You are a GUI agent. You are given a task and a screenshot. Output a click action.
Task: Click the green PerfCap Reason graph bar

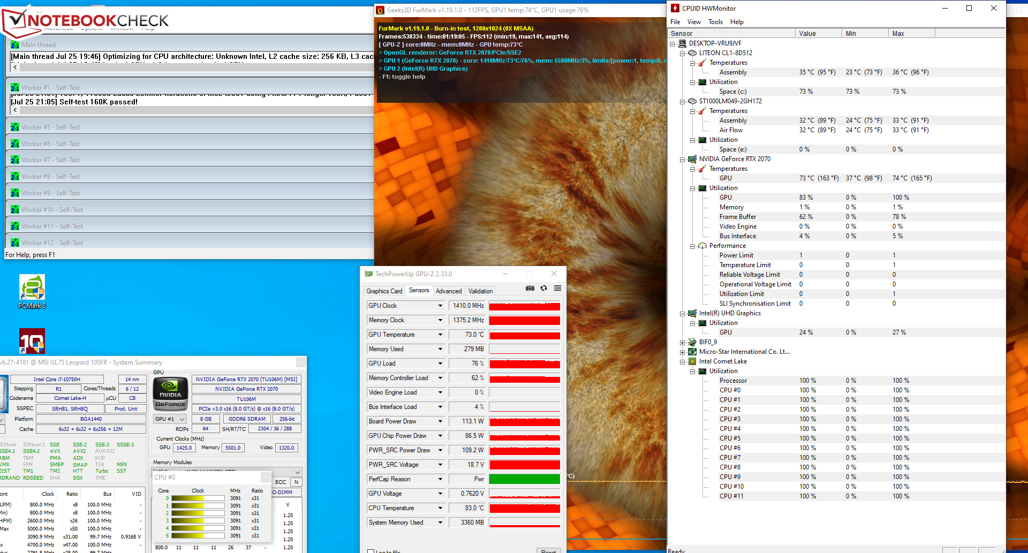[x=525, y=479]
